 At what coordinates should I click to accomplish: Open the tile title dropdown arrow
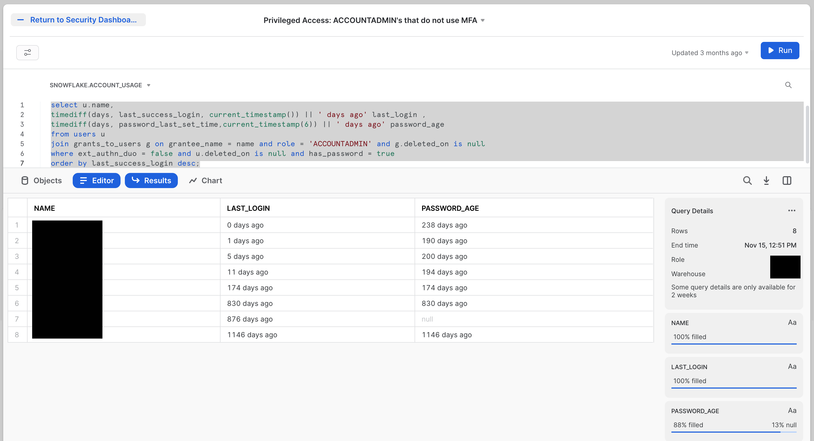point(482,21)
